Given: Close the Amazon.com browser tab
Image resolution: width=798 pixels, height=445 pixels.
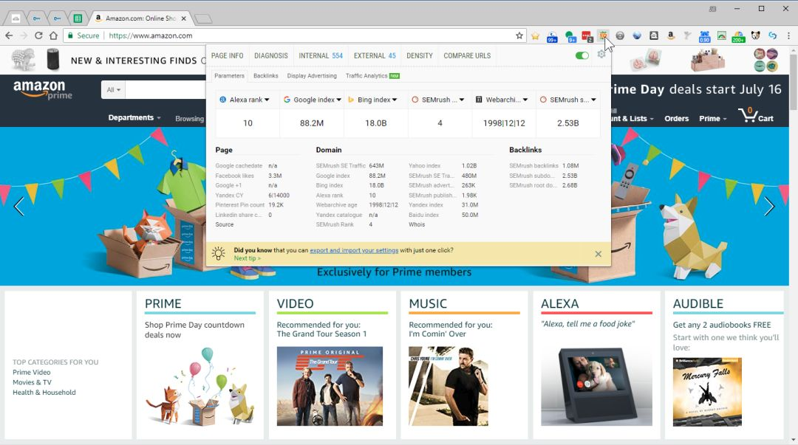Looking at the screenshot, I should coord(184,18).
